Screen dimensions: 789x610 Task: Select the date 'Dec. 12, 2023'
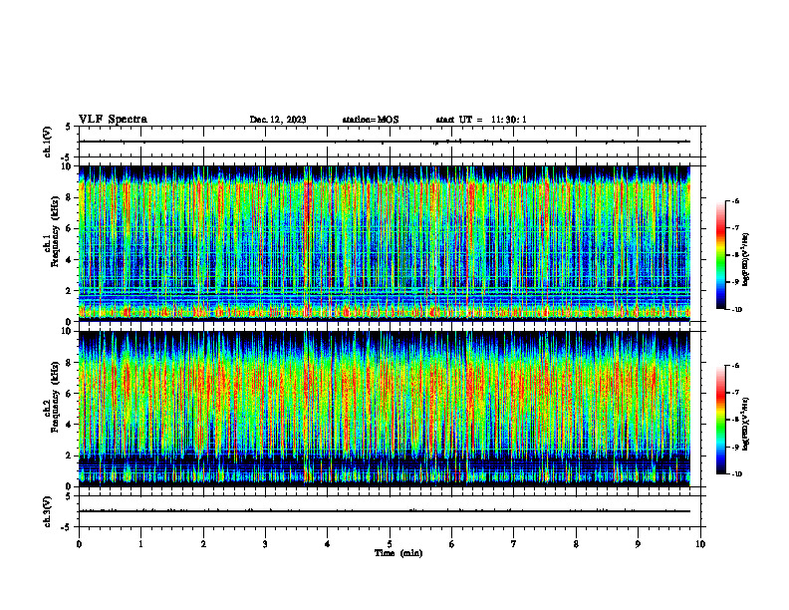[x=278, y=120]
